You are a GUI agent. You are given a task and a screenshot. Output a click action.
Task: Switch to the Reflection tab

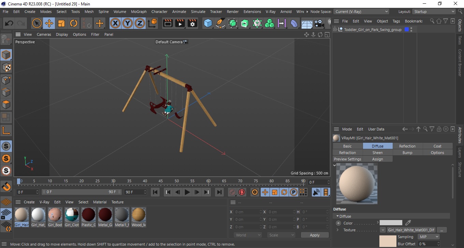pos(407,146)
